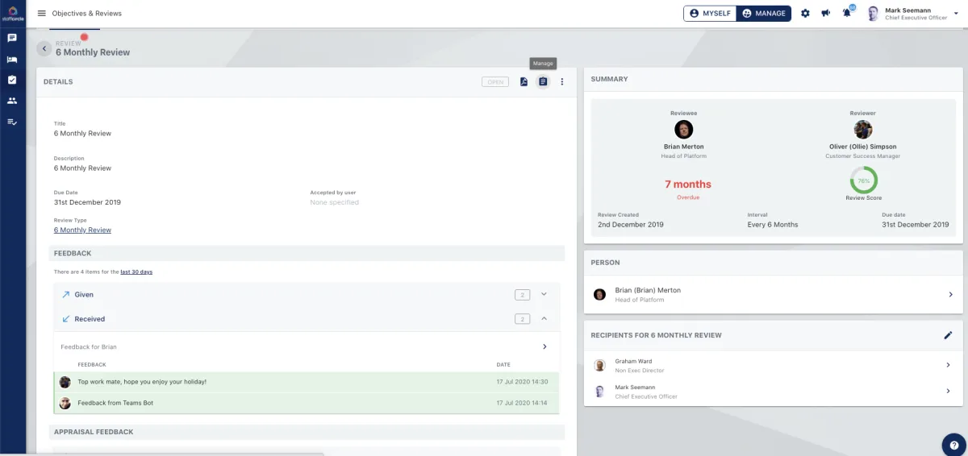Click Brian (Brian) Merton's avatar in Person panel
This screenshot has width=968, height=456.
click(599, 295)
